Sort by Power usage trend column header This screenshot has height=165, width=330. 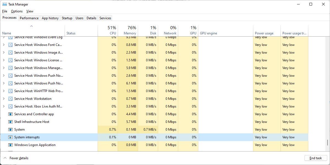pos(294,31)
